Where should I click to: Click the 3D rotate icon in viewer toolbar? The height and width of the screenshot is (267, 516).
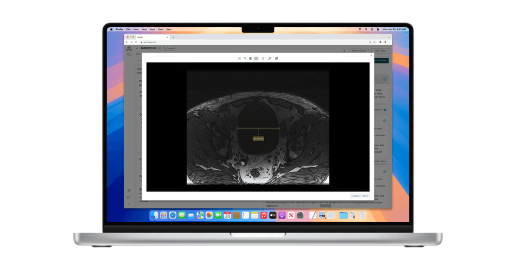pos(269,58)
